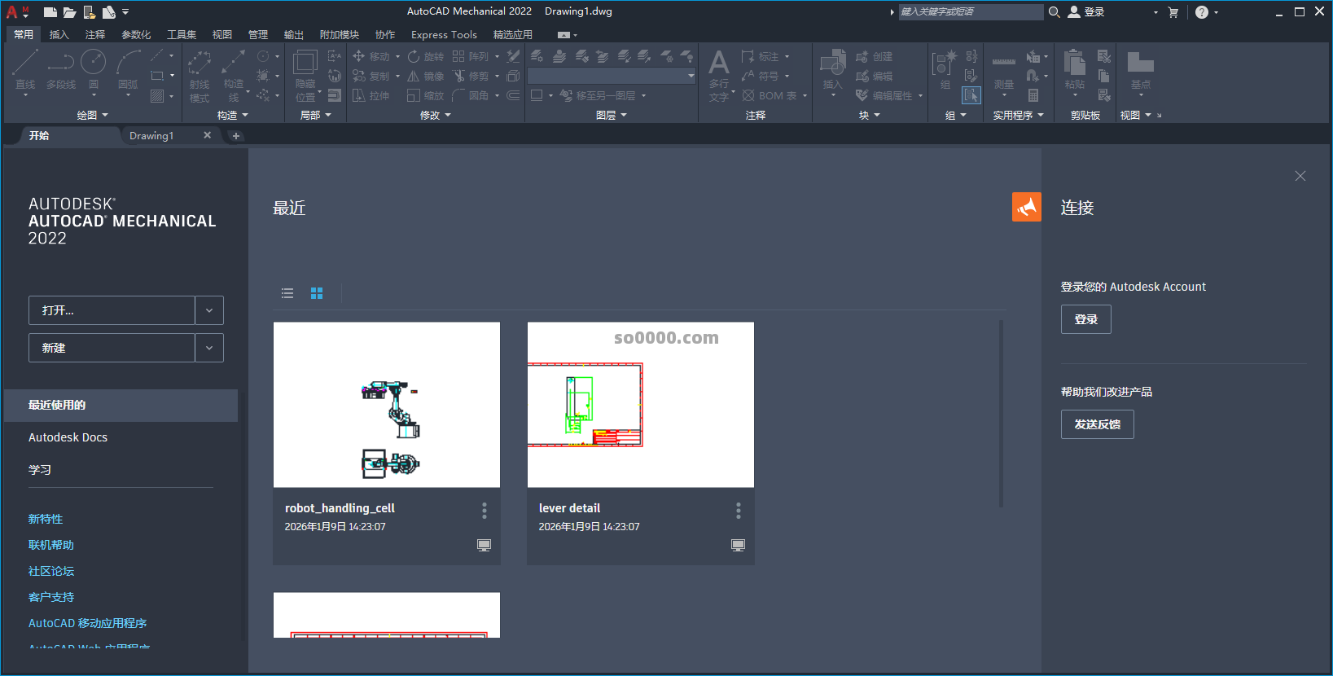Screen dimensions: 1333x676
Task: Expand the New button dropdown arrow
Action: coord(209,348)
